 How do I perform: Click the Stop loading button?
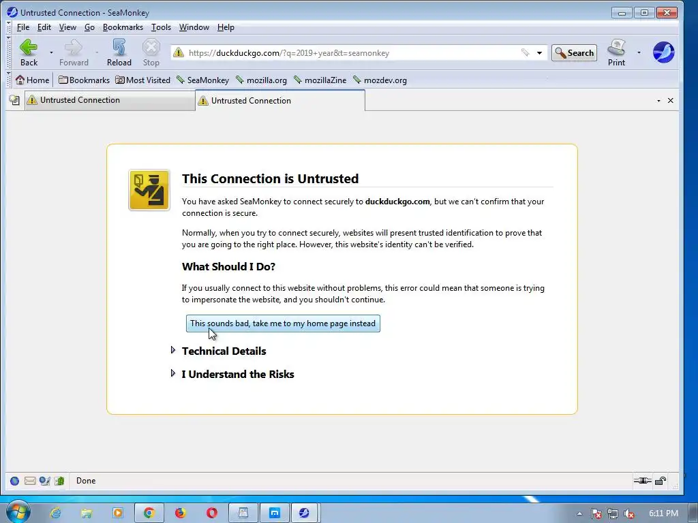click(151, 52)
